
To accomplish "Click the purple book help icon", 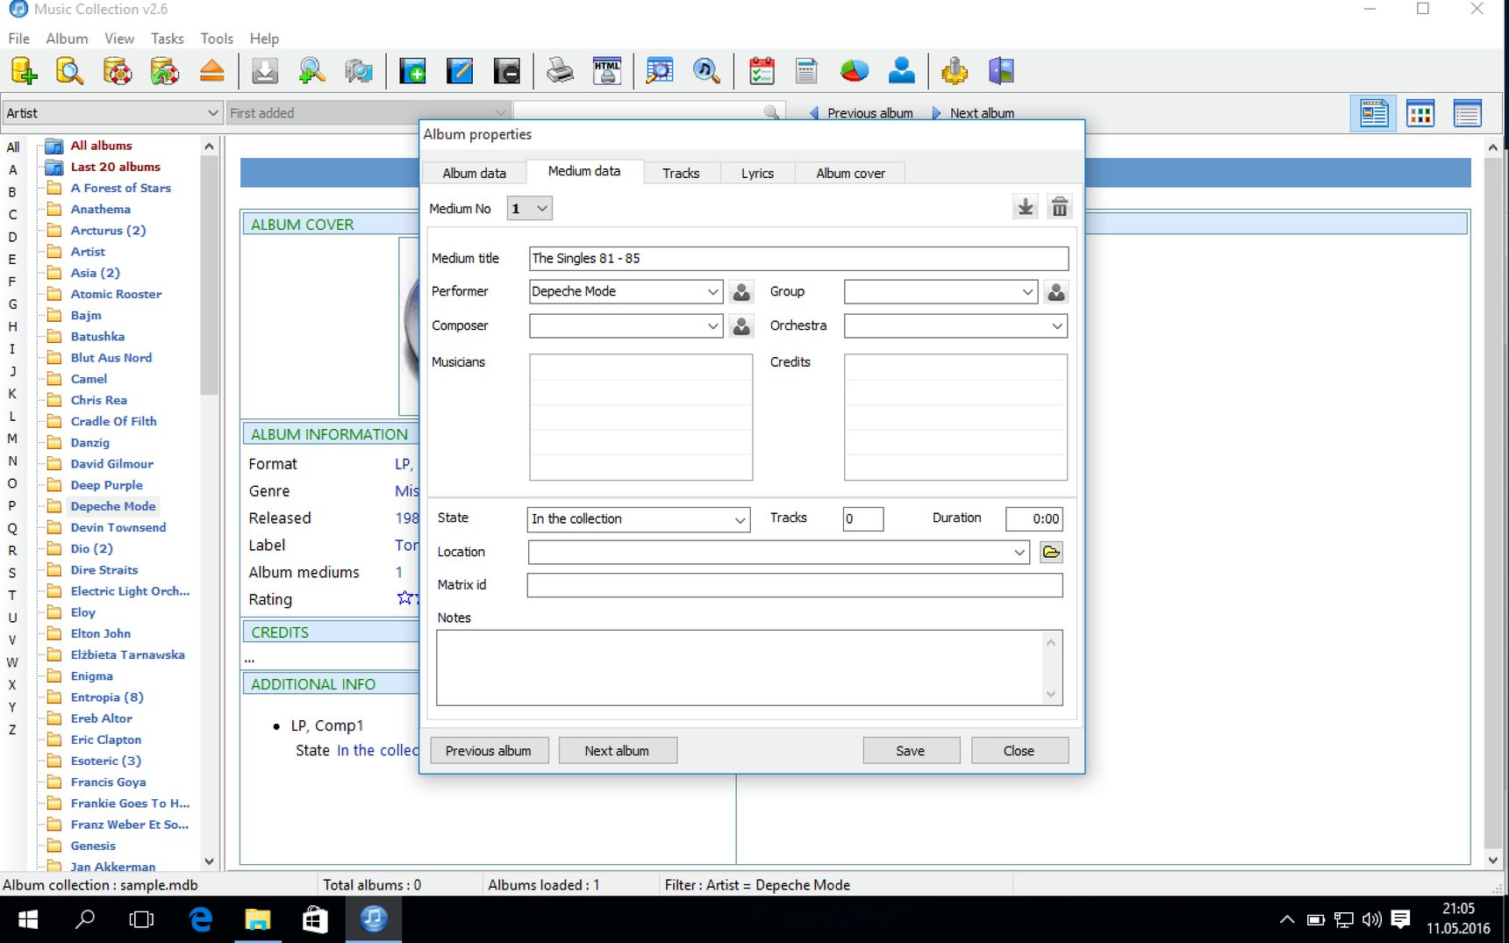I will click(x=1001, y=71).
